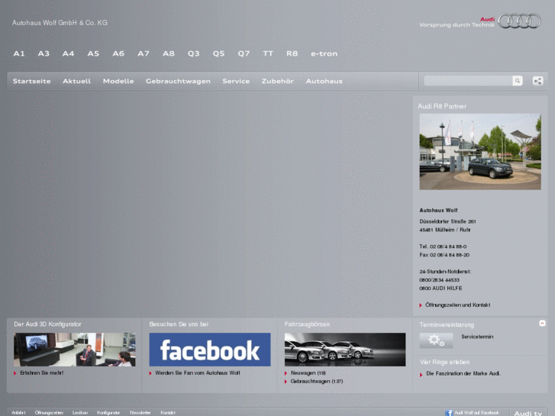
Task: Click red arrow beside Neuwagen
Action: [286, 373]
